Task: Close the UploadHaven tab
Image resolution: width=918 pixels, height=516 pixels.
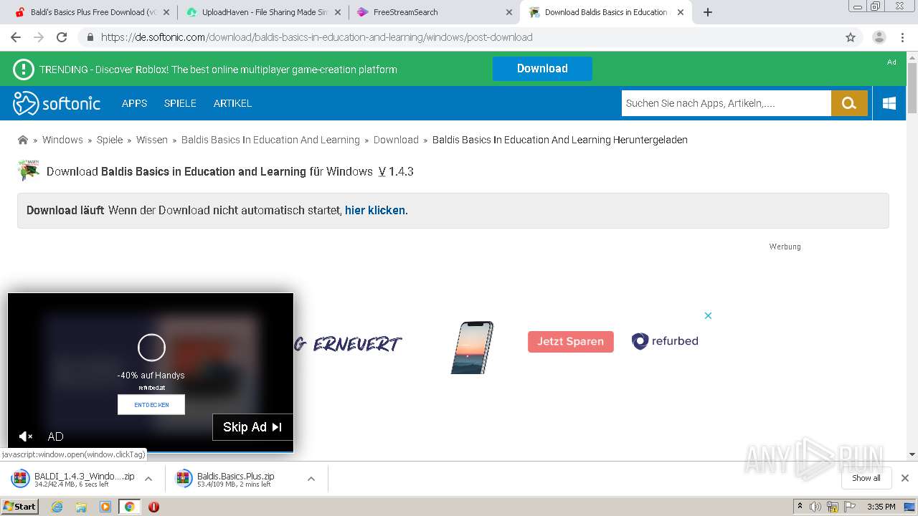Action: tap(338, 12)
